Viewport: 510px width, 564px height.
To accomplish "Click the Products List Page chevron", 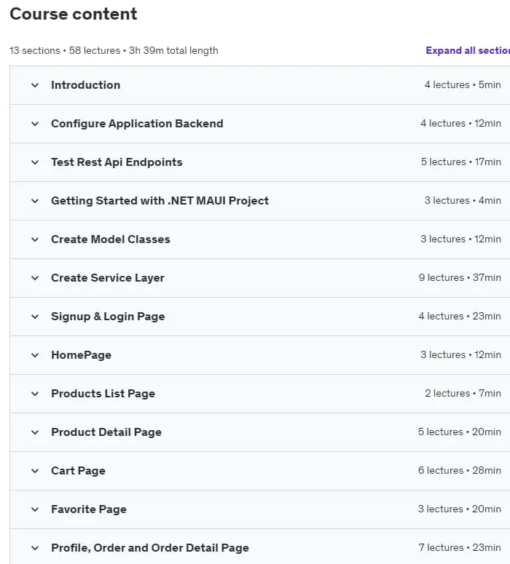I will tap(35, 394).
